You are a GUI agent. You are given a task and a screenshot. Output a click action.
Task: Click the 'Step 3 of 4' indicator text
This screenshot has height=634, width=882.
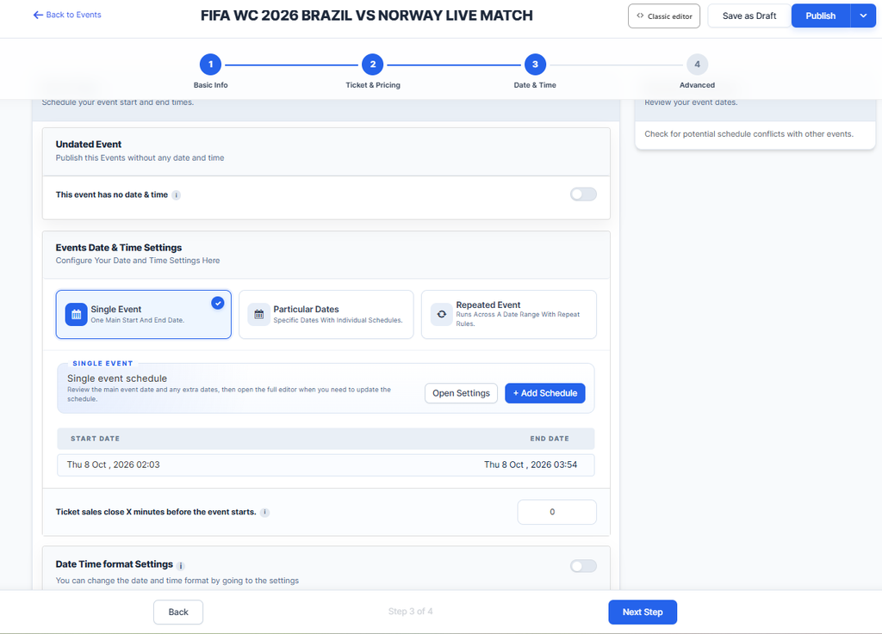411,612
